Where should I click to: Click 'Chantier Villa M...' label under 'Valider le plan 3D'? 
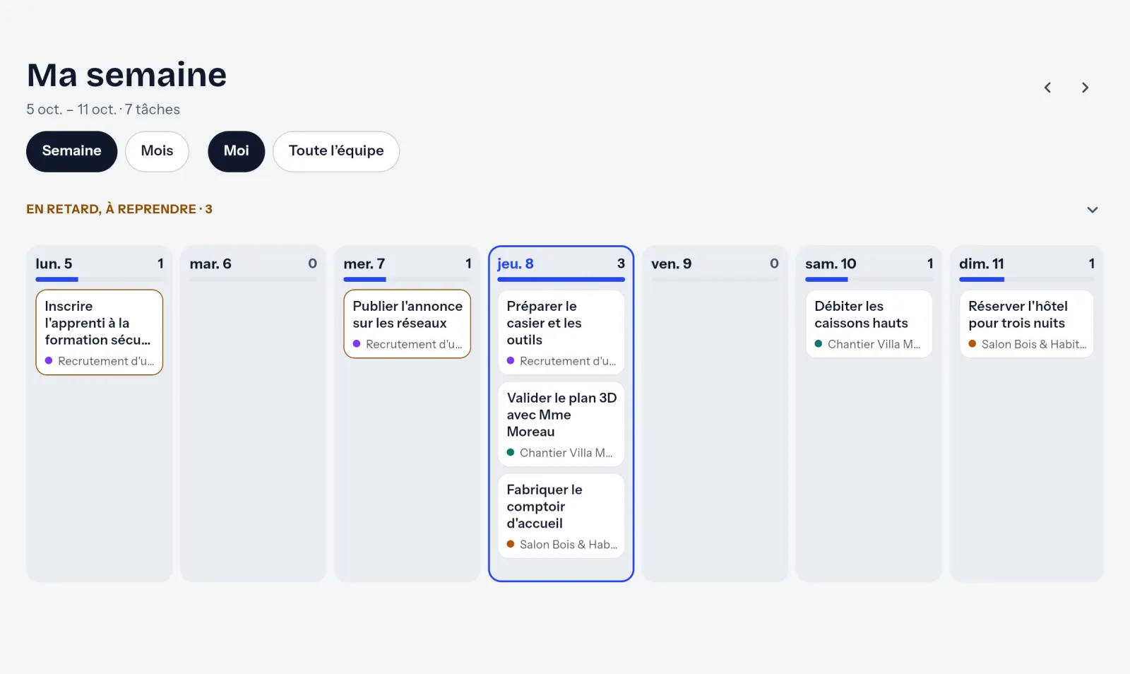(566, 453)
